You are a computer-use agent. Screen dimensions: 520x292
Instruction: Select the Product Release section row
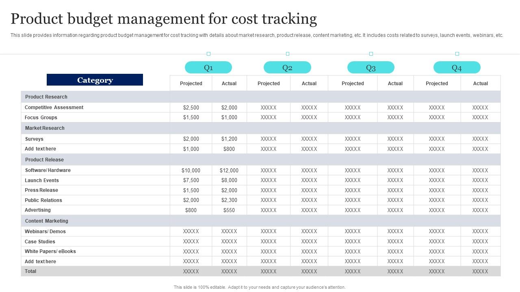pos(261,159)
